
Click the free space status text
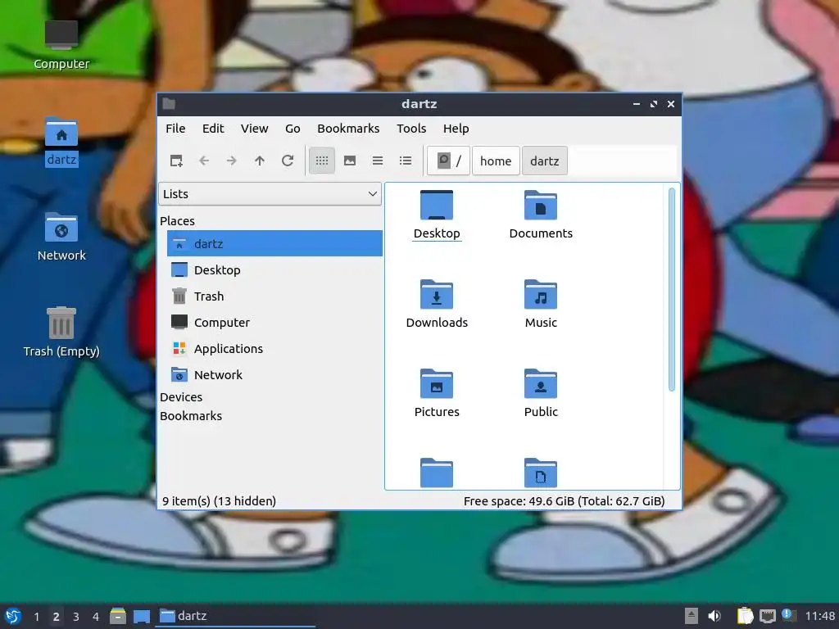point(564,501)
